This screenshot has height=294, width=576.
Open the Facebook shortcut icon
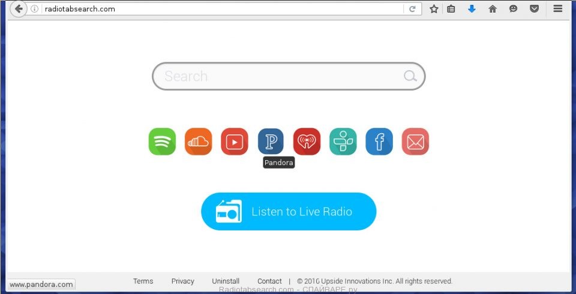tap(379, 142)
